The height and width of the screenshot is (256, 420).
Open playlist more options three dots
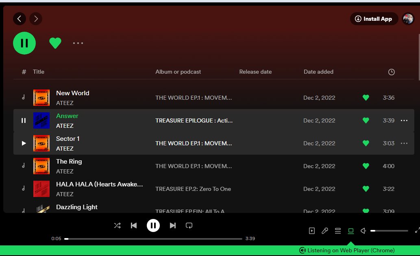coord(78,43)
